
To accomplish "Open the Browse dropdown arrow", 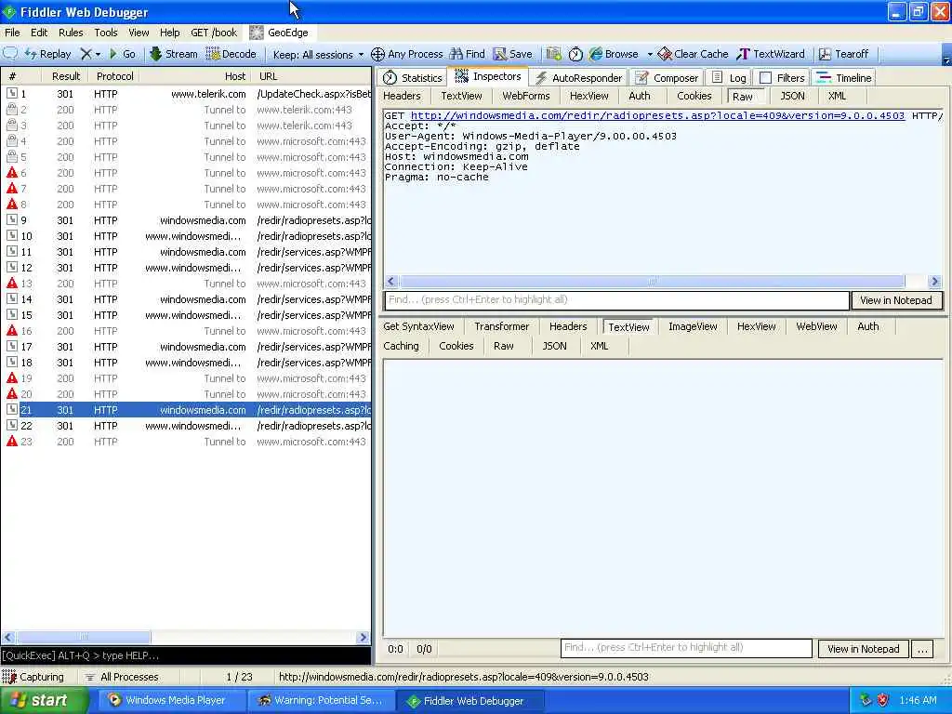I will click(650, 54).
